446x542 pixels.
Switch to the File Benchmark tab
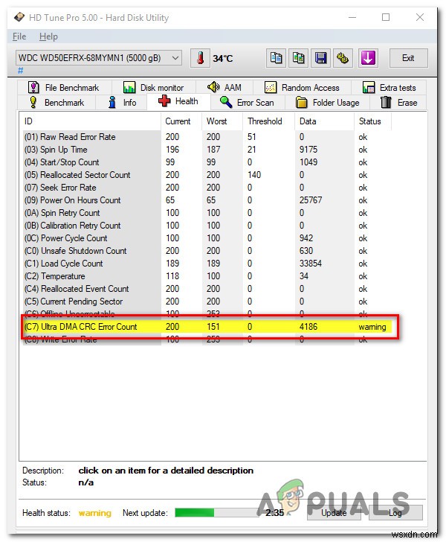(64, 87)
